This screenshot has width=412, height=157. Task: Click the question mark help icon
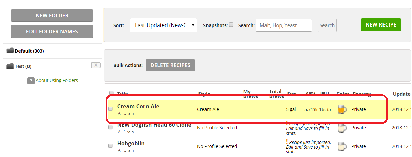[31, 81]
